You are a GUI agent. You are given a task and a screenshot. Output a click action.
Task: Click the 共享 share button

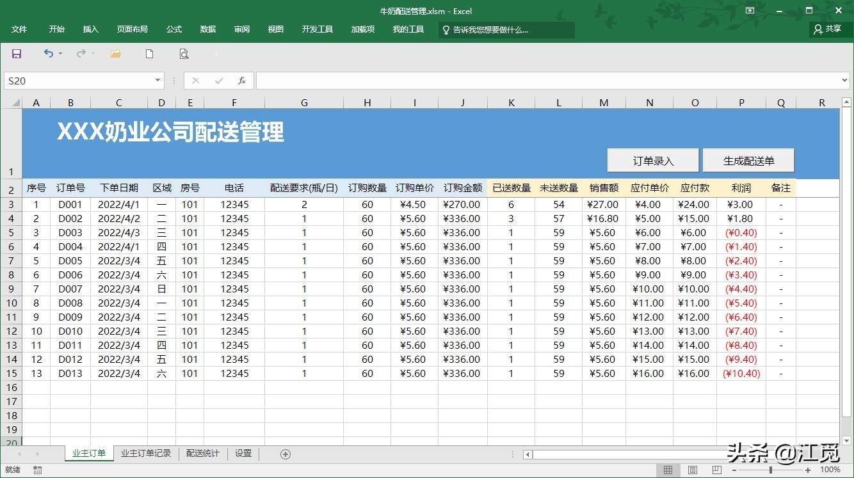(x=827, y=29)
